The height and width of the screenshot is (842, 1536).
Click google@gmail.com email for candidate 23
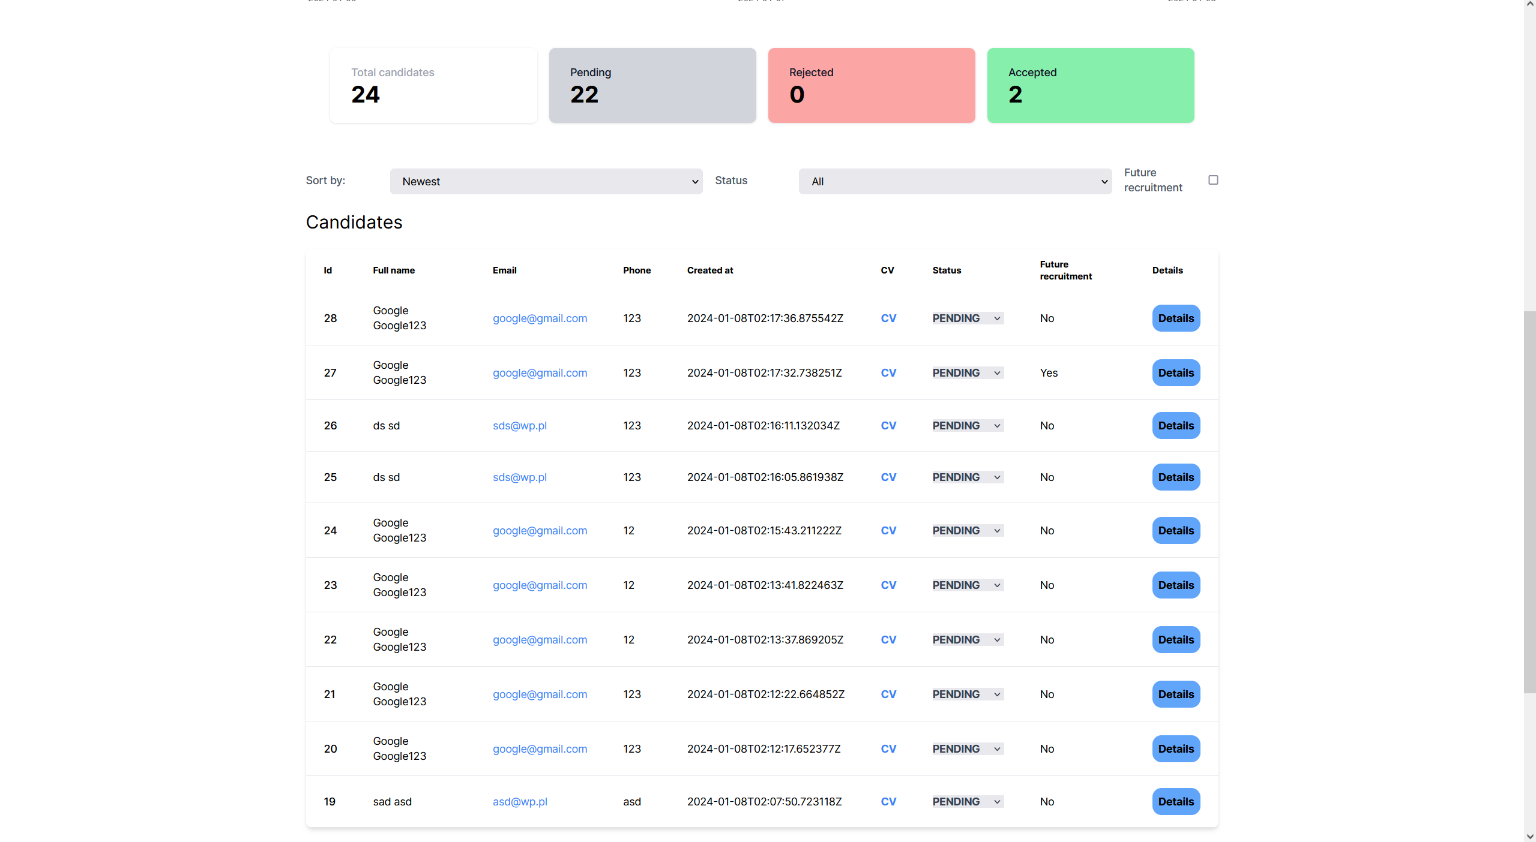pos(540,585)
